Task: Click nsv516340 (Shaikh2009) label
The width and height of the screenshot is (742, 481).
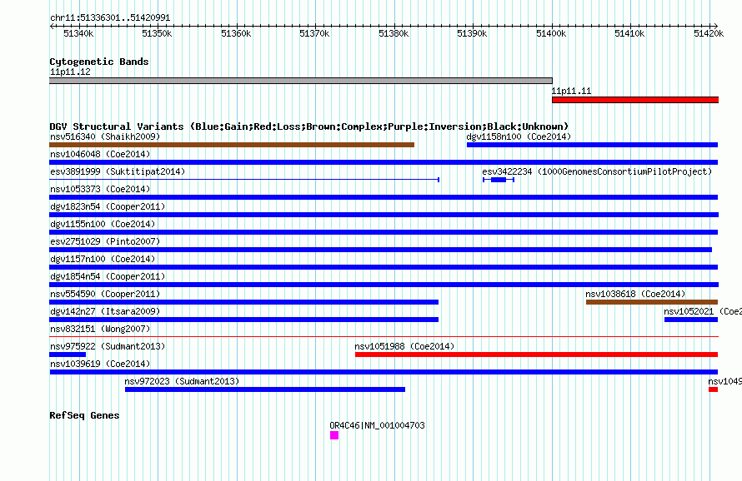Action: 105,136
